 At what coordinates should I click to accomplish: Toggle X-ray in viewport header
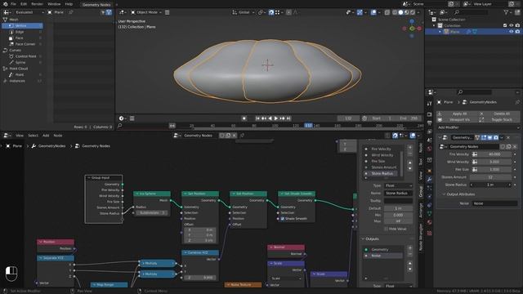click(x=387, y=12)
